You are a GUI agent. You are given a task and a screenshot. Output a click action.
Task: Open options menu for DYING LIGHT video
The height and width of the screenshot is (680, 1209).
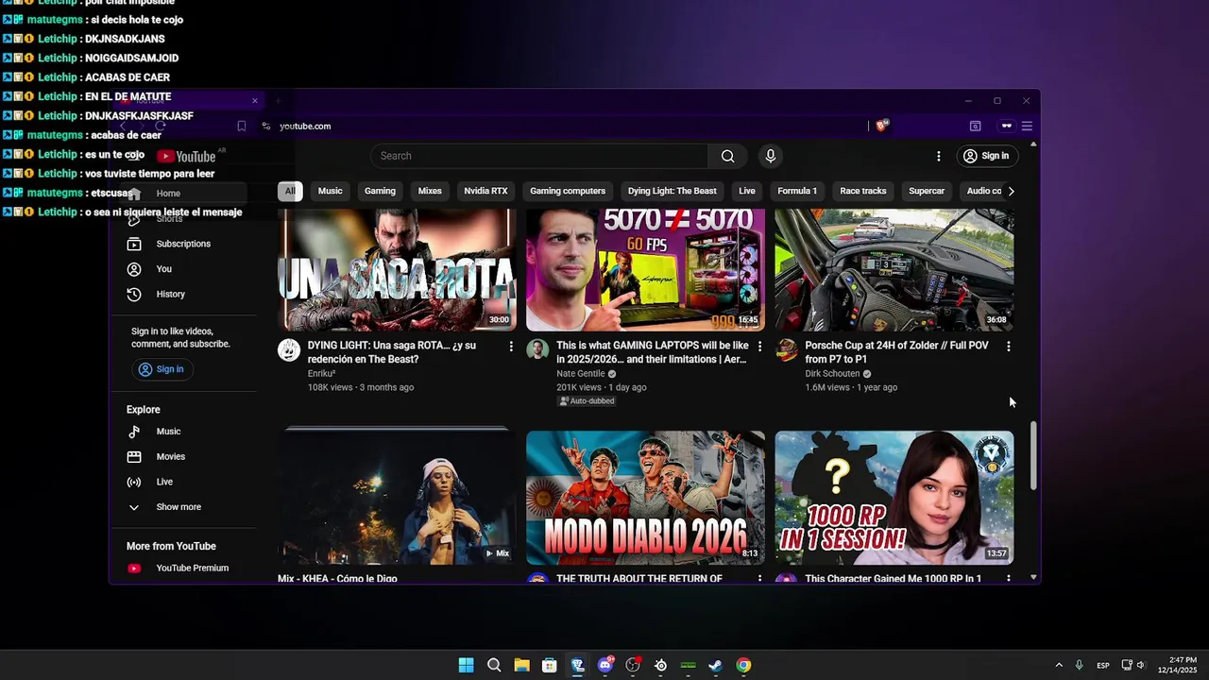[511, 347]
